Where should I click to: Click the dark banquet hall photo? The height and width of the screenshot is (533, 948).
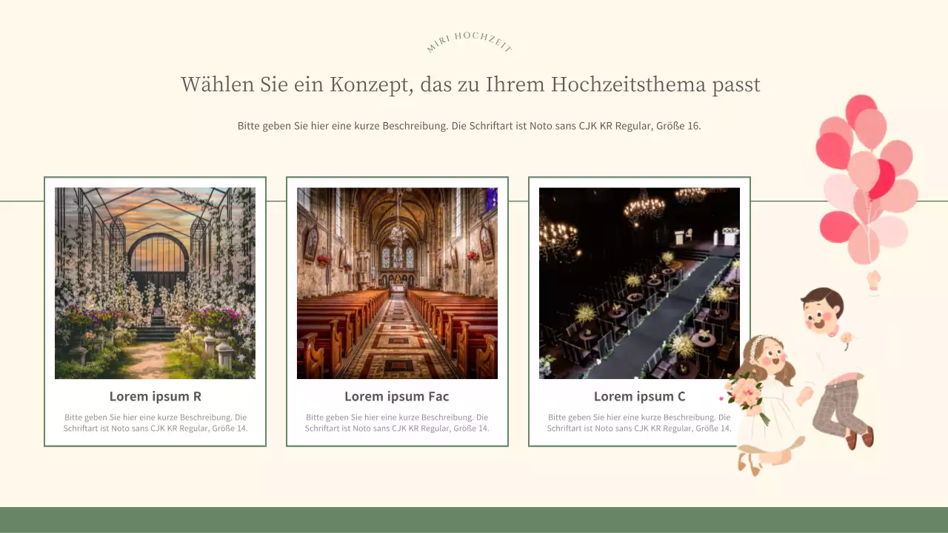pyautogui.click(x=639, y=283)
